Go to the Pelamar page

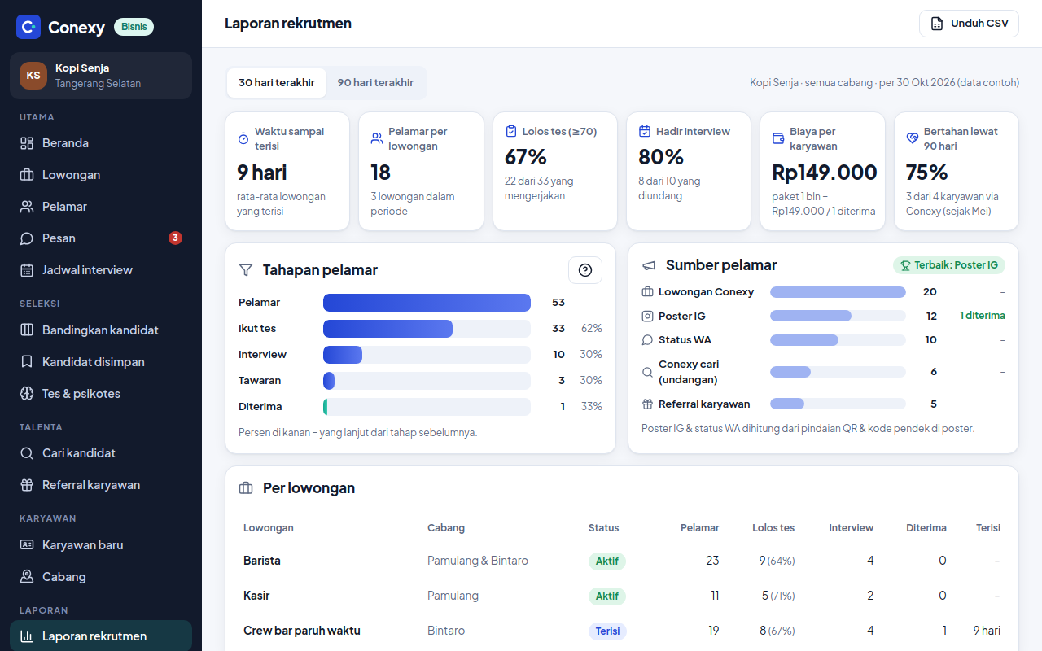[x=101, y=207]
